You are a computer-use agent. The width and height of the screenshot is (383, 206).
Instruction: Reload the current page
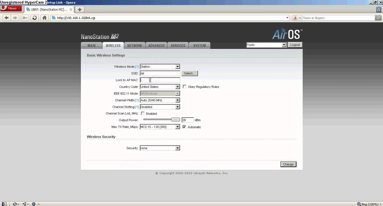click(x=34, y=18)
